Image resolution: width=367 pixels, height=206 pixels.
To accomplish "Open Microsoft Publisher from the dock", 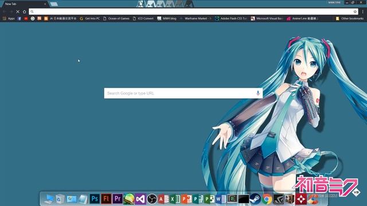I will (x=198, y=199).
